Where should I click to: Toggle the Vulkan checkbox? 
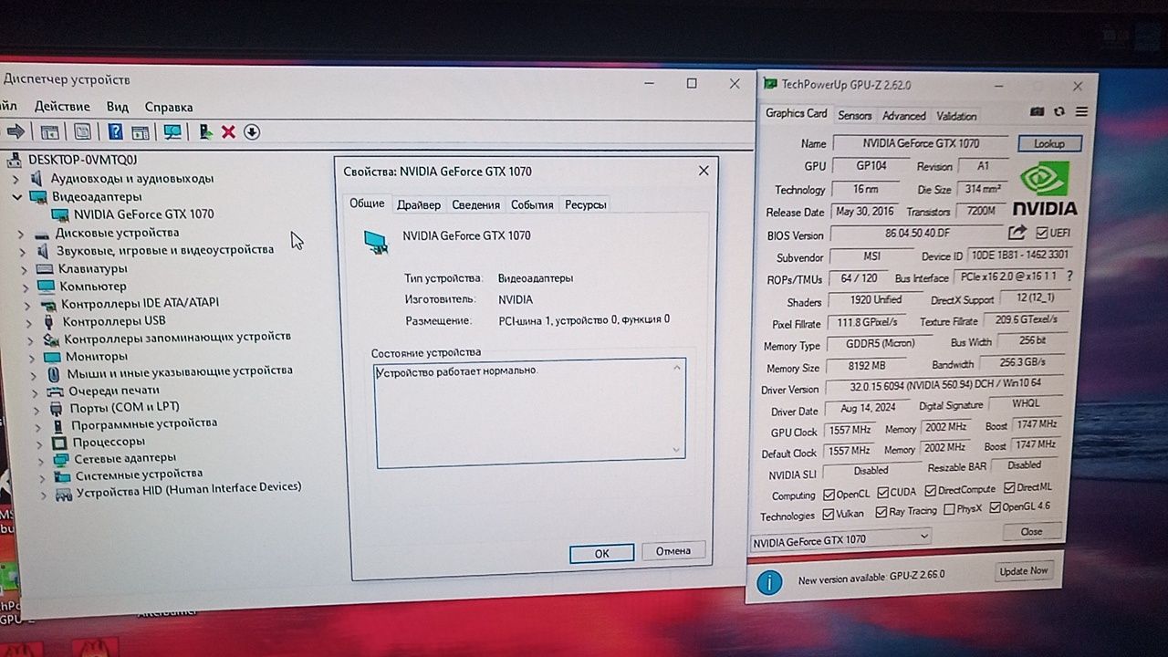tap(829, 514)
